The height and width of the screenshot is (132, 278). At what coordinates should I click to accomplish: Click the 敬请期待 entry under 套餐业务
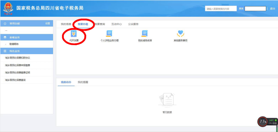14,44
